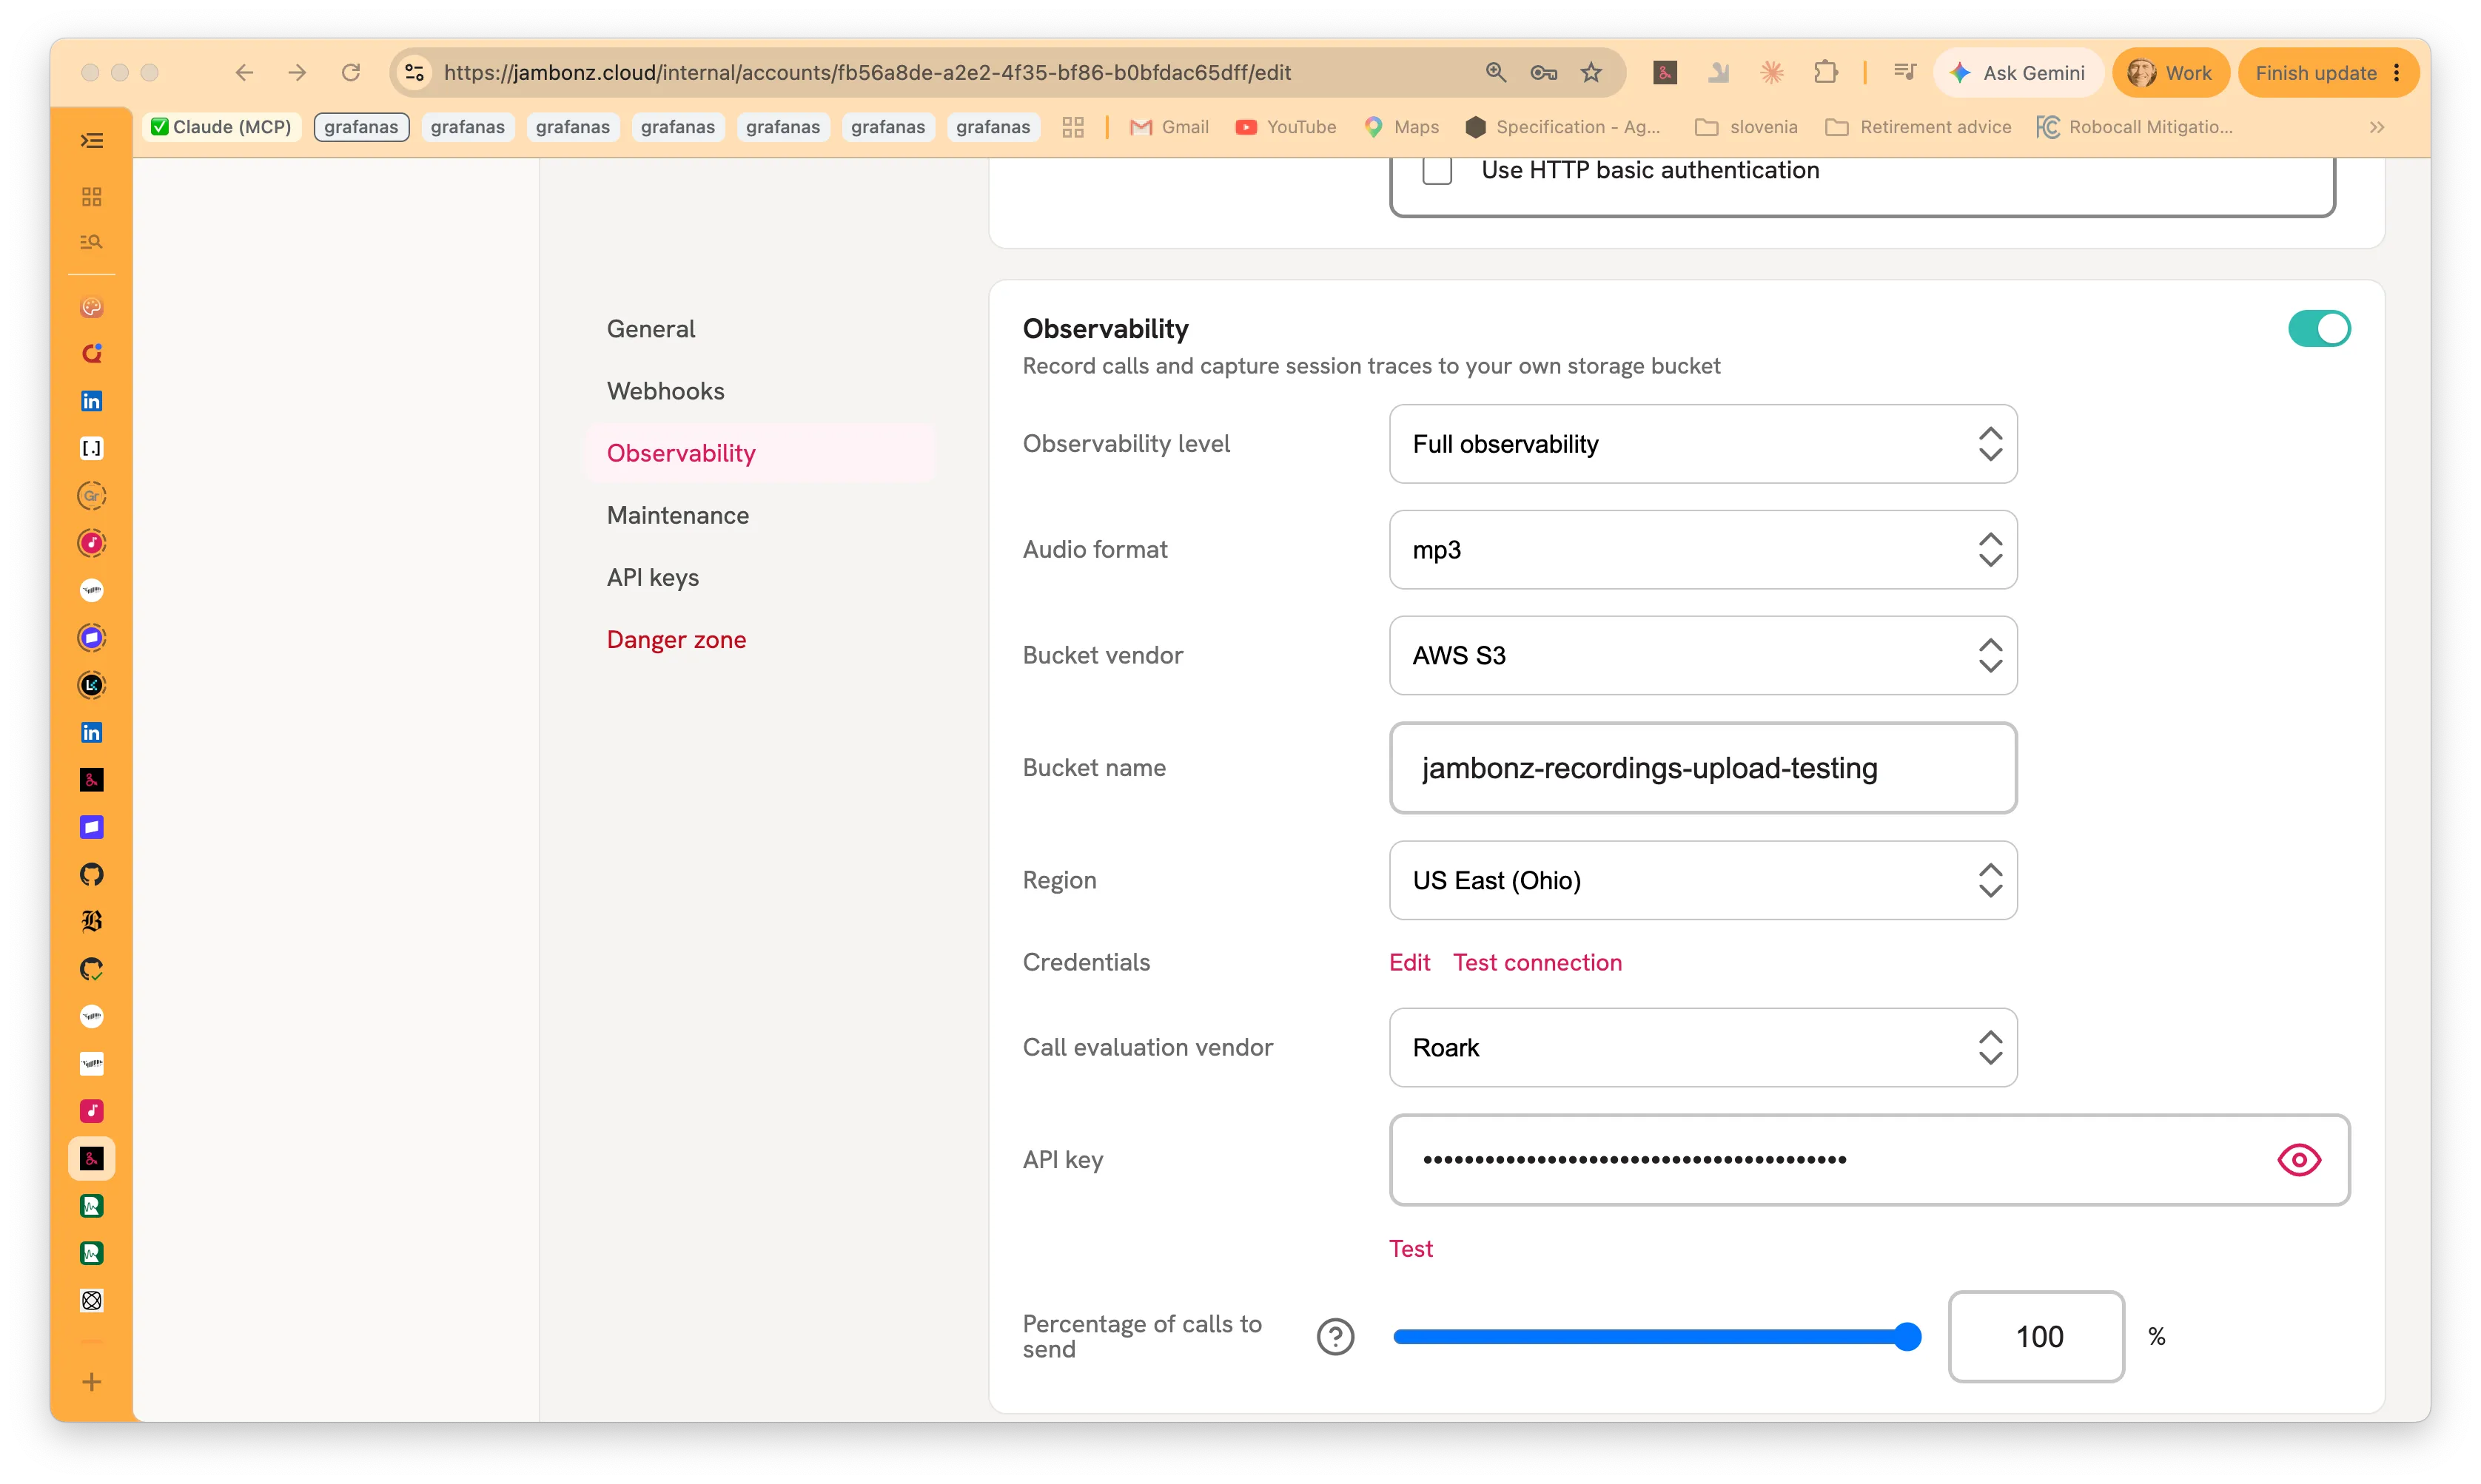This screenshot has height=1484, width=2481.
Task: Open the apps grid in the bookmarks bar
Action: [1072, 127]
